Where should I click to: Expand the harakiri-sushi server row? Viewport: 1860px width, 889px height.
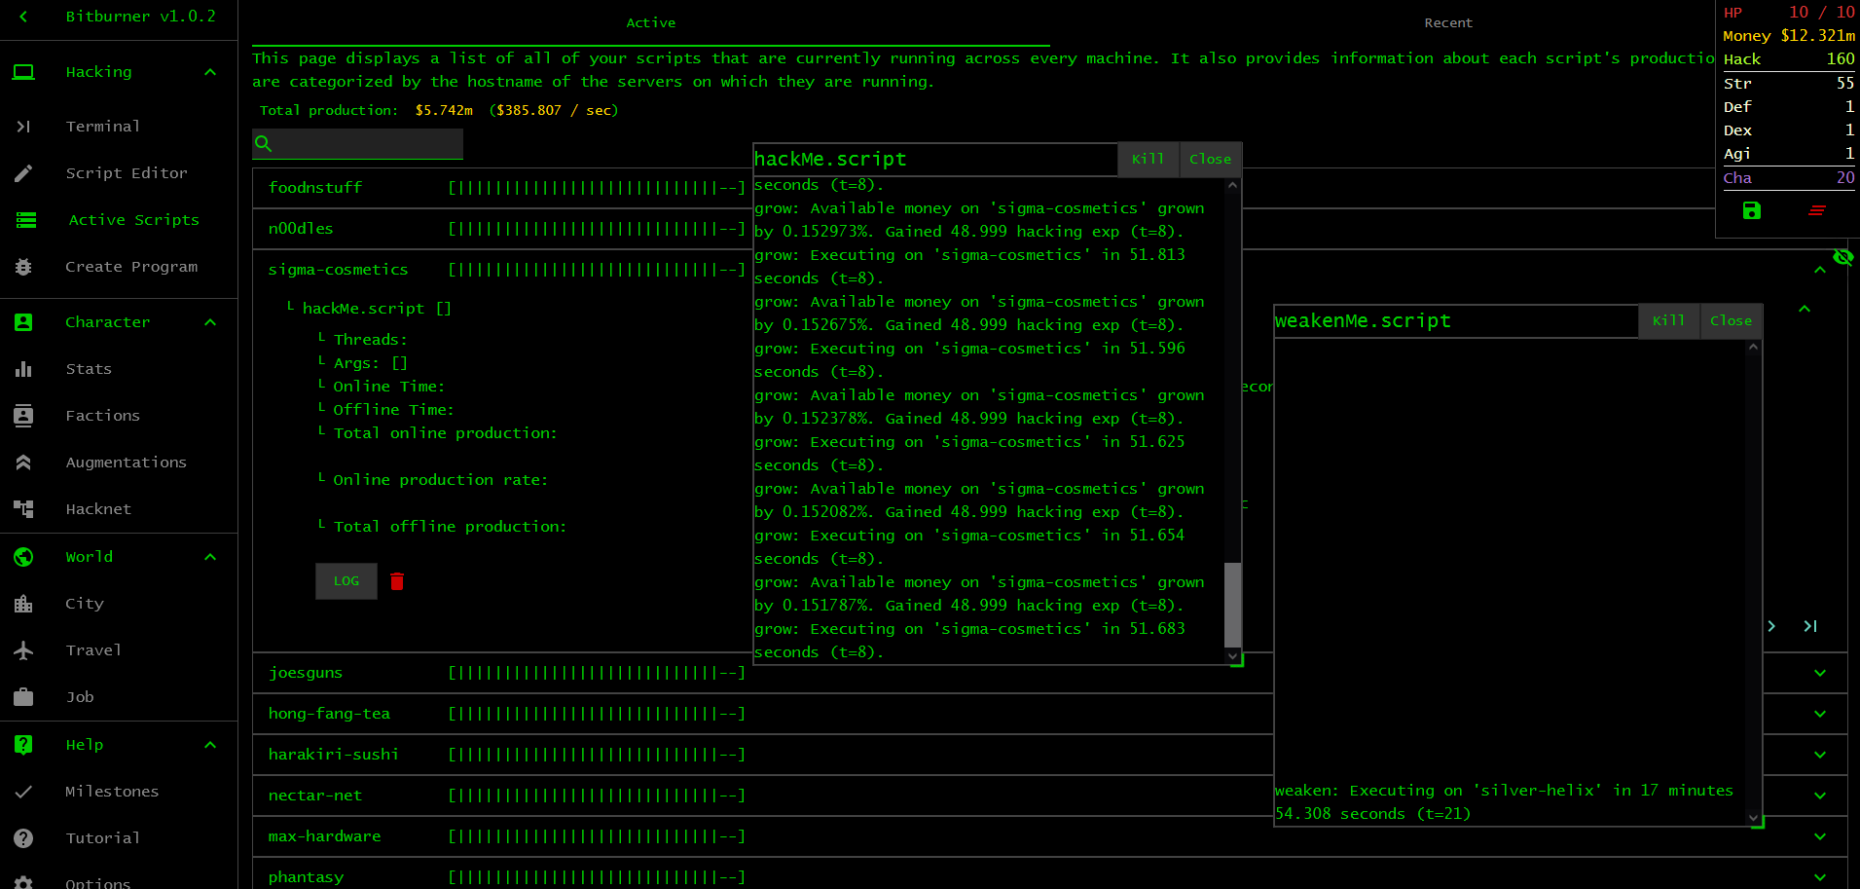pos(1820,755)
